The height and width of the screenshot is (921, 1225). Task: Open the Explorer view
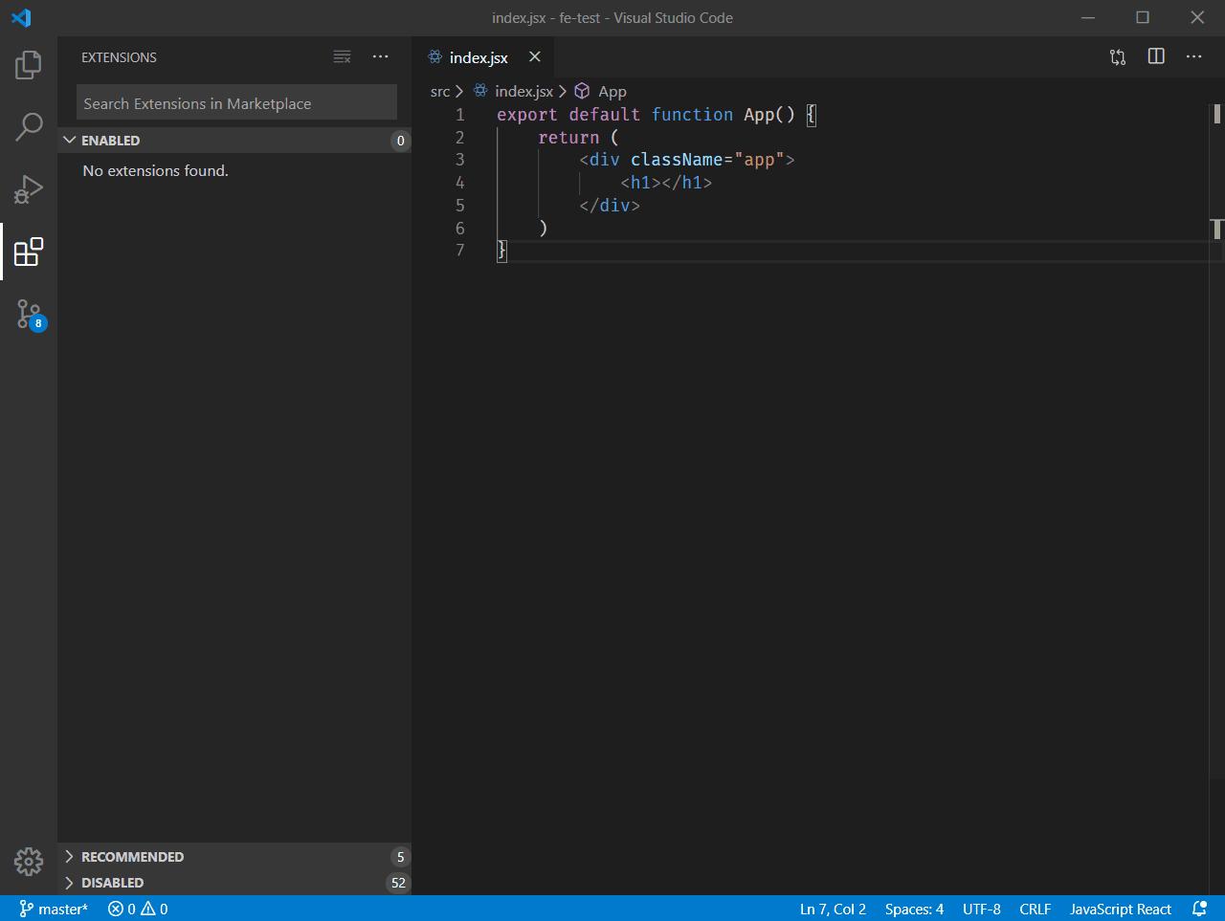28,63
